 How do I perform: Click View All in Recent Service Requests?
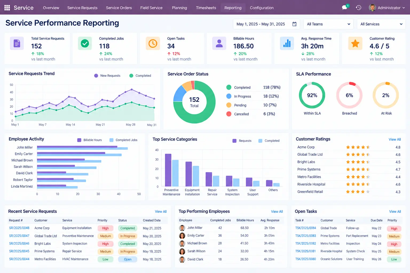pos(161,211)
